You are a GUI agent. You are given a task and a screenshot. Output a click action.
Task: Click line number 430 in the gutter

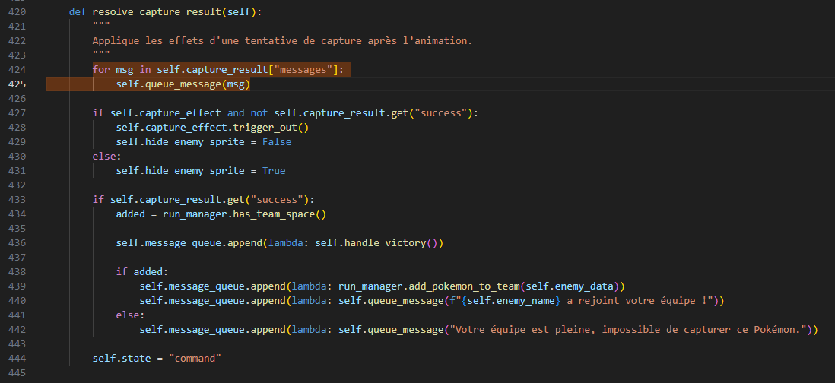pyautogui.click(x=17, y=157)
